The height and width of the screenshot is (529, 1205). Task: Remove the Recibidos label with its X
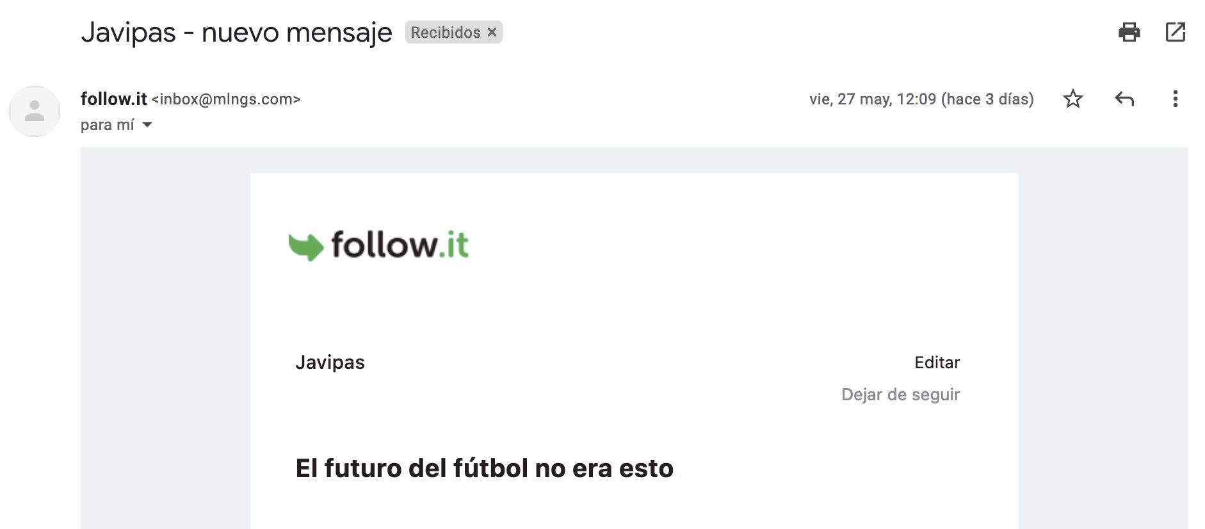[x=492, y=33]
